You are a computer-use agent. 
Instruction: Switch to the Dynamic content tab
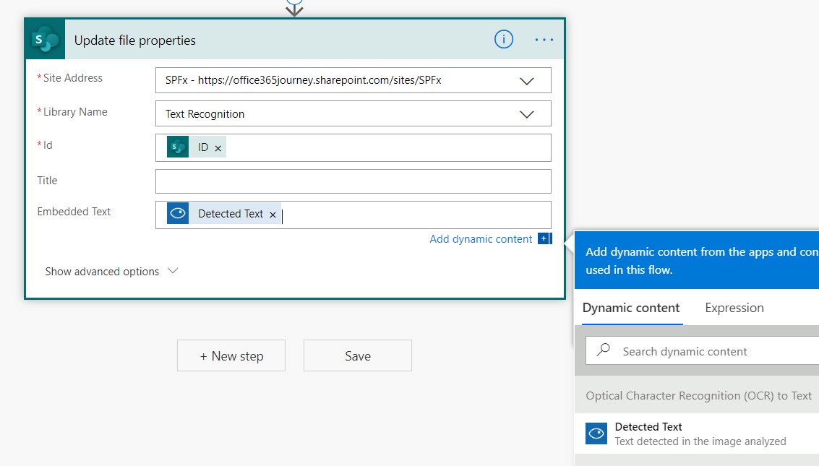[631, 308]
